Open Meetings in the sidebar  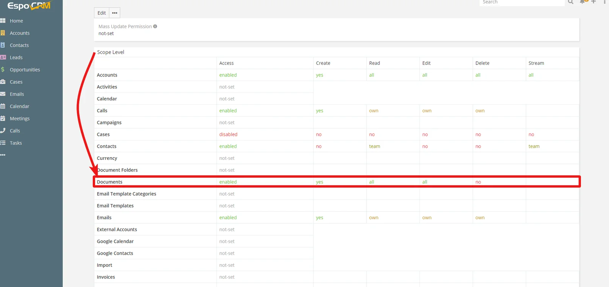point(20,118)
